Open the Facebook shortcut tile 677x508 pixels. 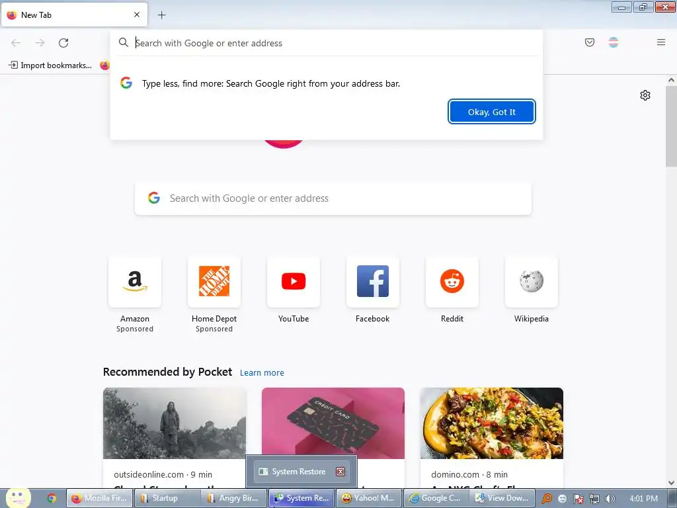click(373, 282)
